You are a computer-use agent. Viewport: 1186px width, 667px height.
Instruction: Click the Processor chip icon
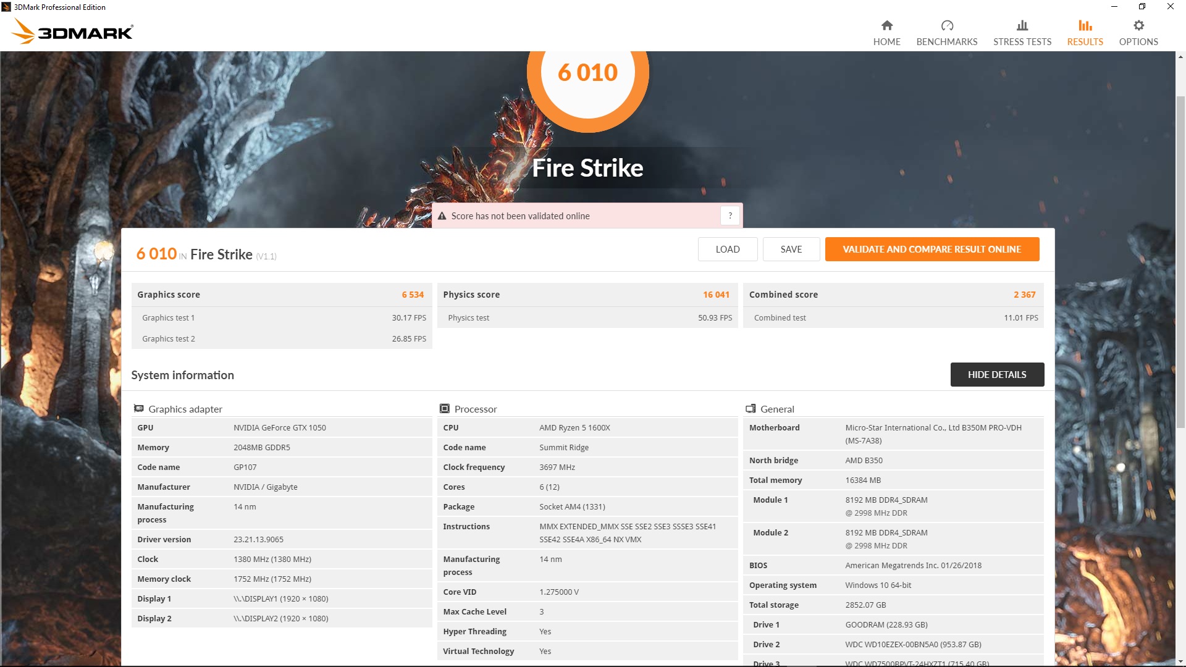445,409
